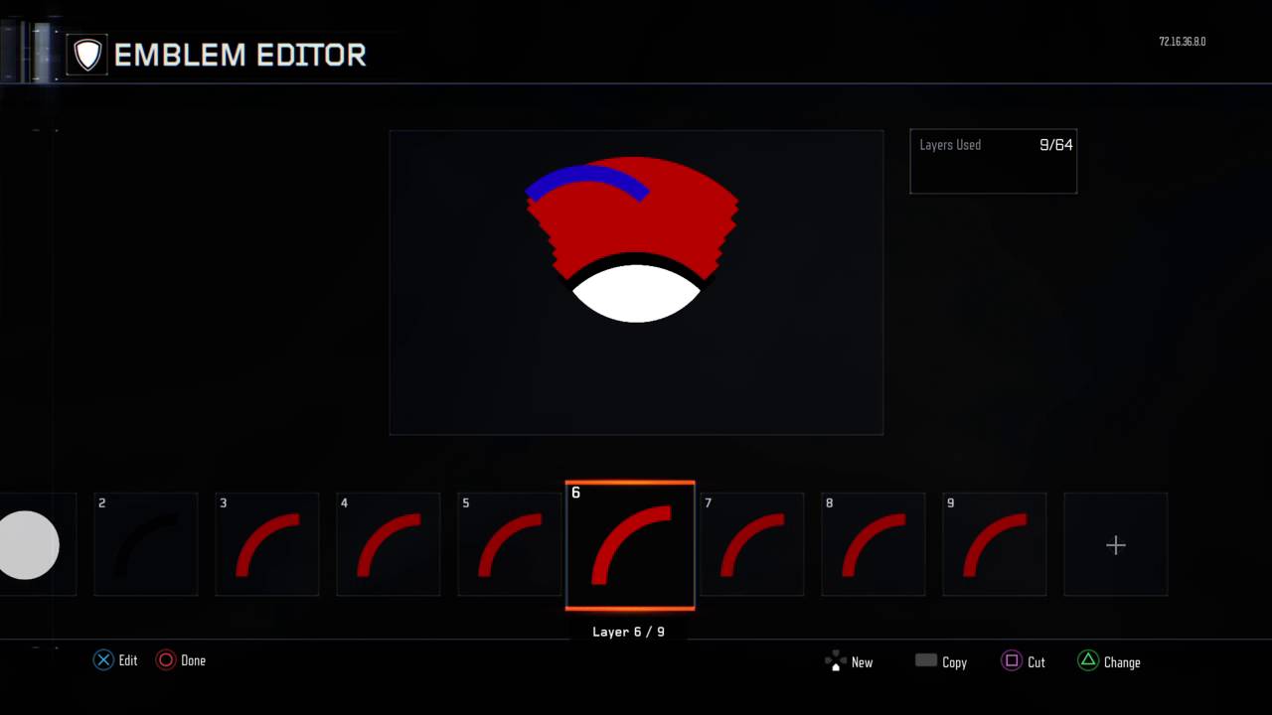Click the square button icon for Cut
This screenshot has width=1272, height=715.
(1012, 661)
